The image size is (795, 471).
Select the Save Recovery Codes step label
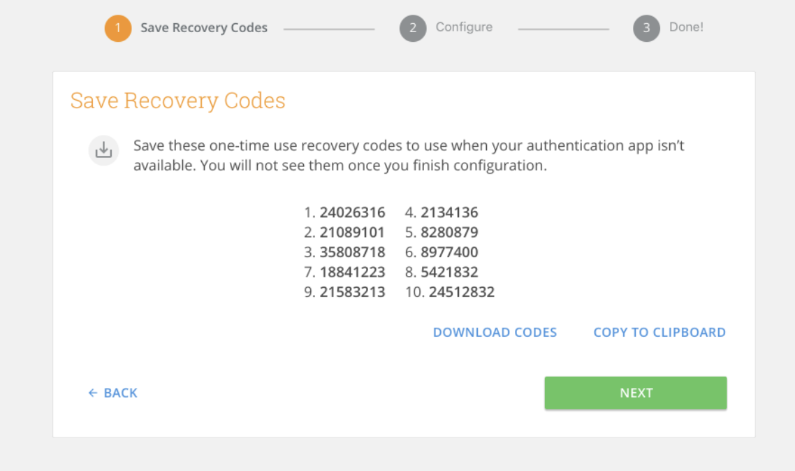(x=204, y=28)
